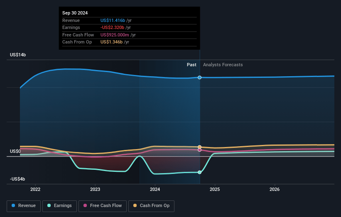Click the blue Revenue legend dot
This screenshot has width=341, height=217.
[13, 205]
